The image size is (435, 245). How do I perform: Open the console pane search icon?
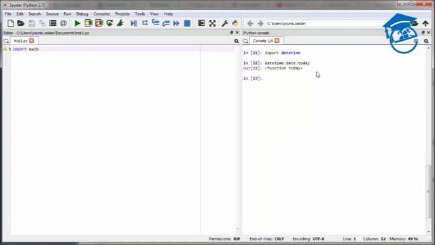pyautogui.click(x=426, y=41)
